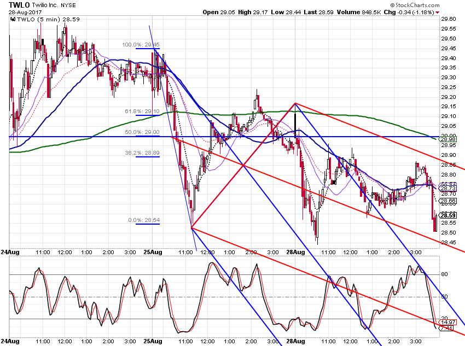Click the Low 28.44 value
This screenshot has width=465, height=346.
pyautogui.click(x=286, y=13)
